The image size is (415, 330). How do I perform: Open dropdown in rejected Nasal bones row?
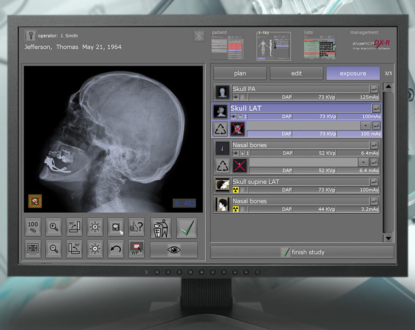363,162
